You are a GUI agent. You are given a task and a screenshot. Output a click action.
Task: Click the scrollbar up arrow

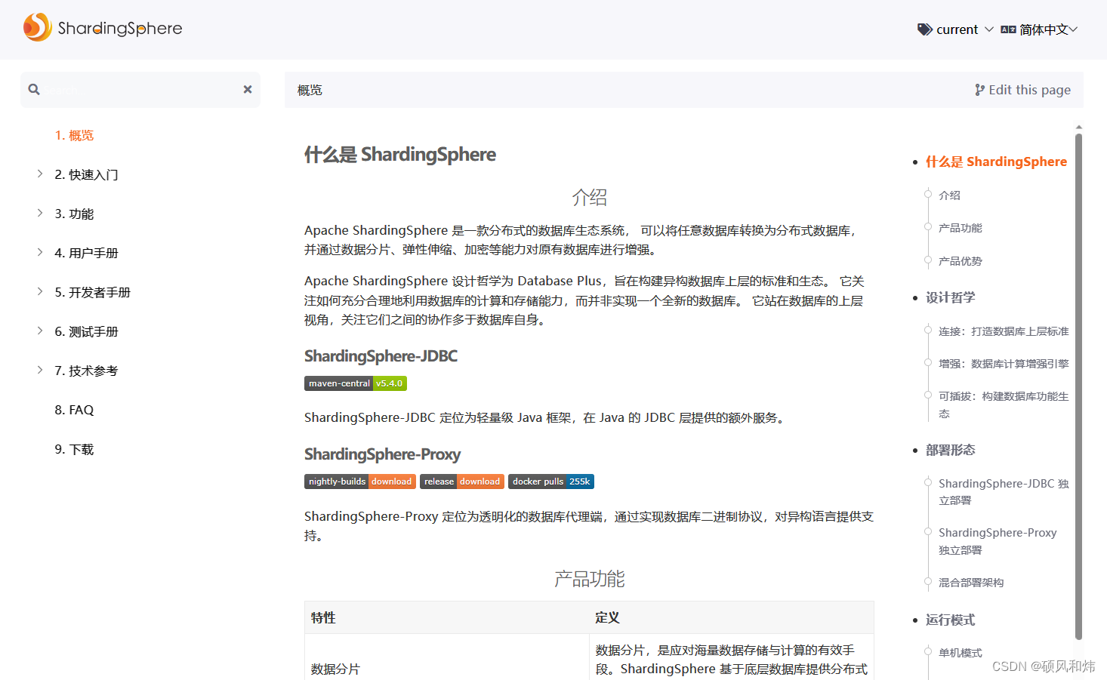pyautogui.click(x=1079, y=127)
